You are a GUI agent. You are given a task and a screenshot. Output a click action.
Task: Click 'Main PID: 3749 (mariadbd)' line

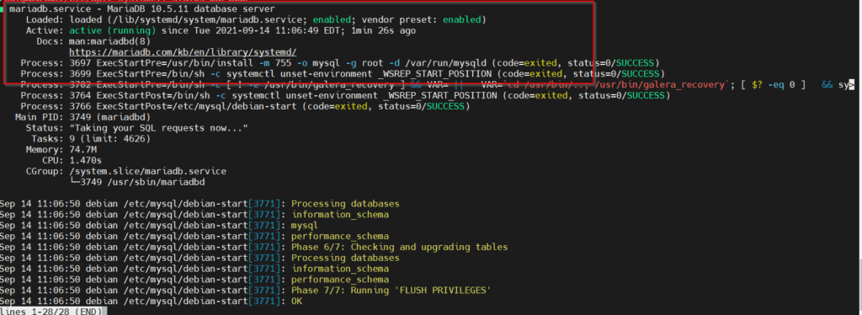tap(82, 117)
